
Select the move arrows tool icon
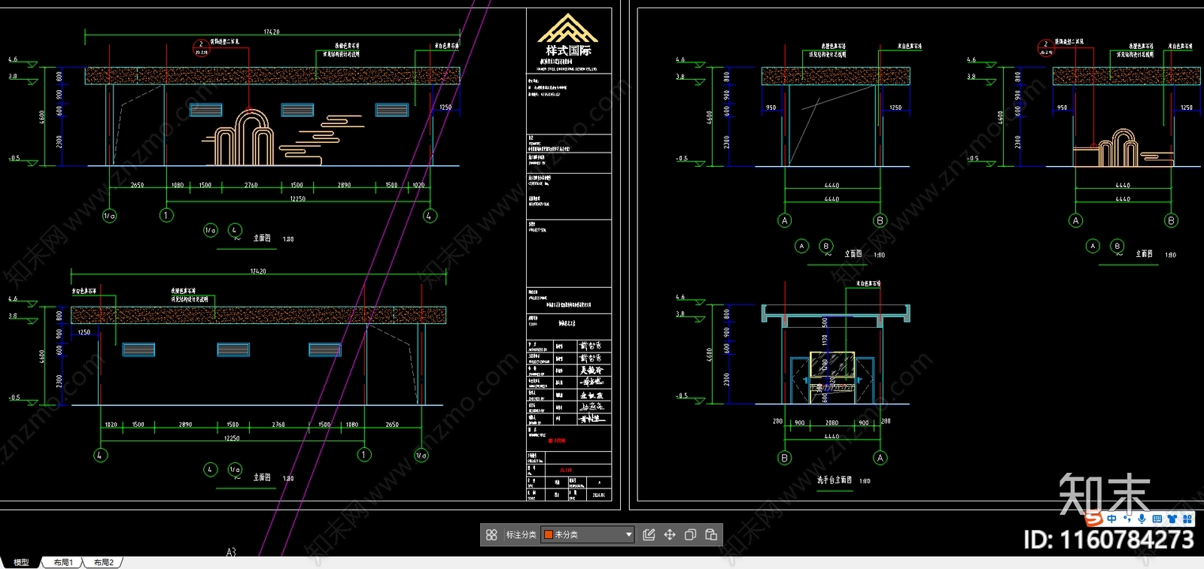(x=670, y=534)
